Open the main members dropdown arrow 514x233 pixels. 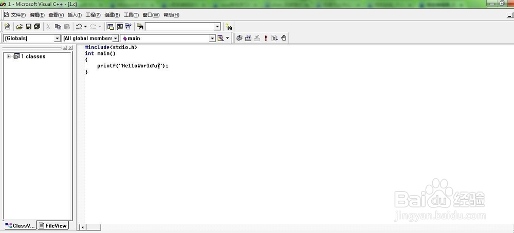(x=212, y=38)
